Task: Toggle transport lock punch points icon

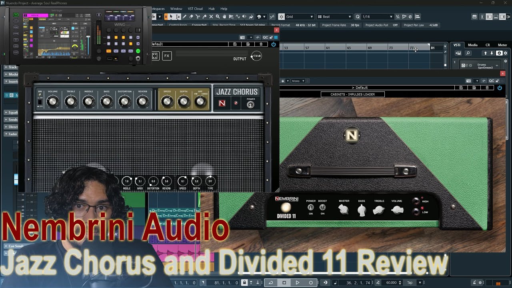Action: point(244,282)
